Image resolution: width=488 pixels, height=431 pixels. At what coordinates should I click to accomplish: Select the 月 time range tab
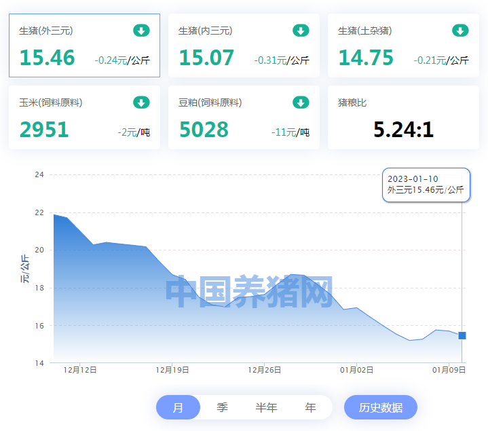coord(178,407)
